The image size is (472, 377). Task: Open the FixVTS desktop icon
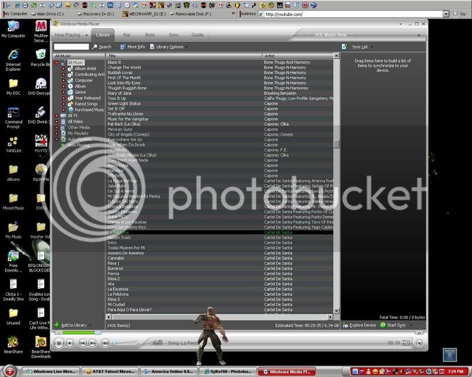[41, 144]
